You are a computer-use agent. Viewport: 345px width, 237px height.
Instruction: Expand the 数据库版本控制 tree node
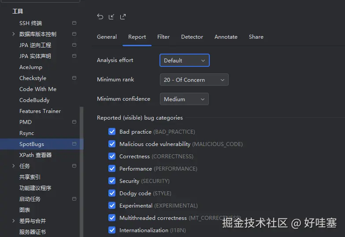pos(13,34)
